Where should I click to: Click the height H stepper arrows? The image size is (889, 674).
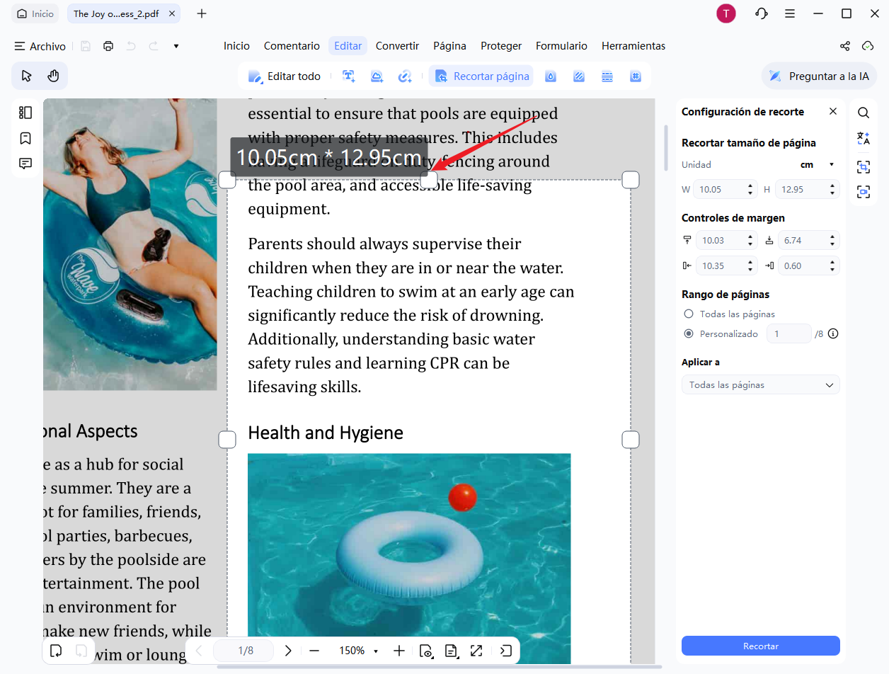pos(832,189)
